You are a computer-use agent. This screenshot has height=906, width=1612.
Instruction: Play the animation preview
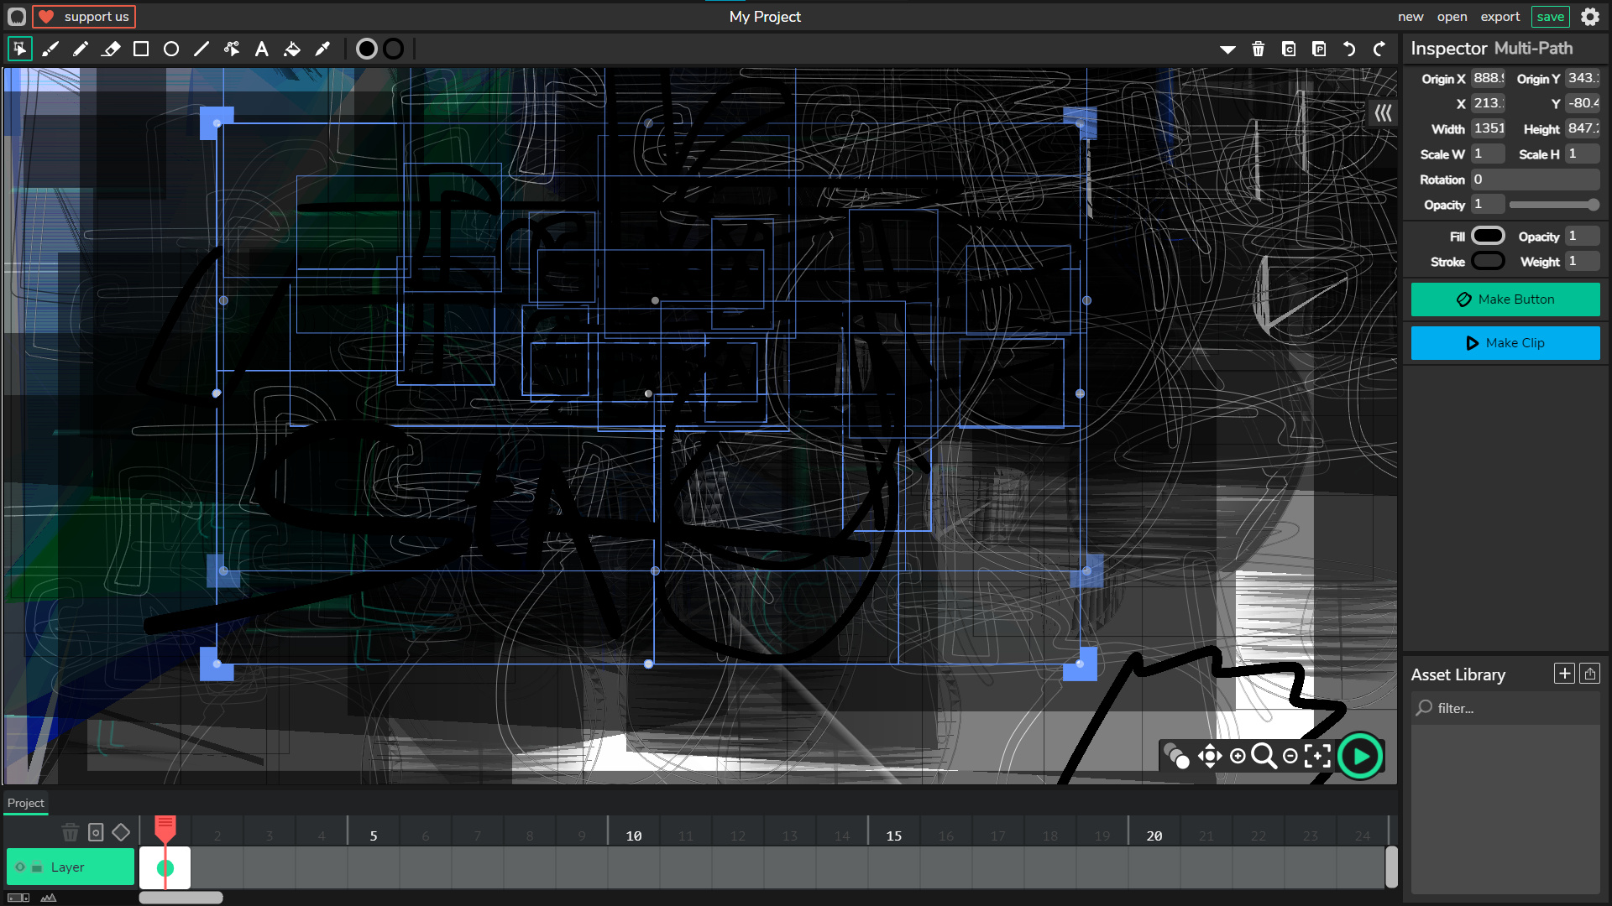tap(1360, 757)
